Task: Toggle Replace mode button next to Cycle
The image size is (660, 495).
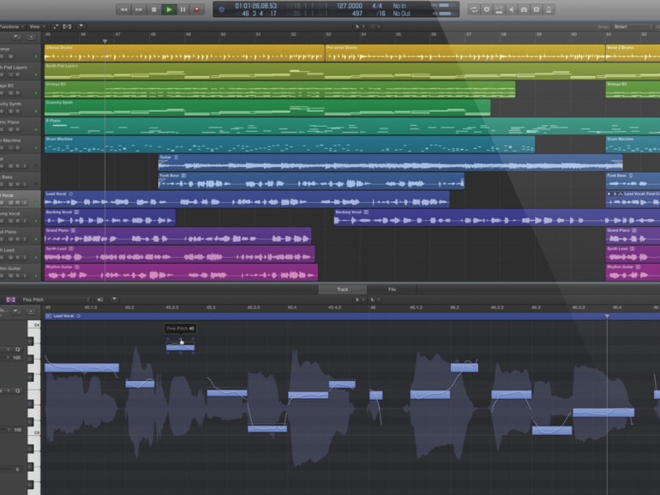Action: click(x=487, y=9)
